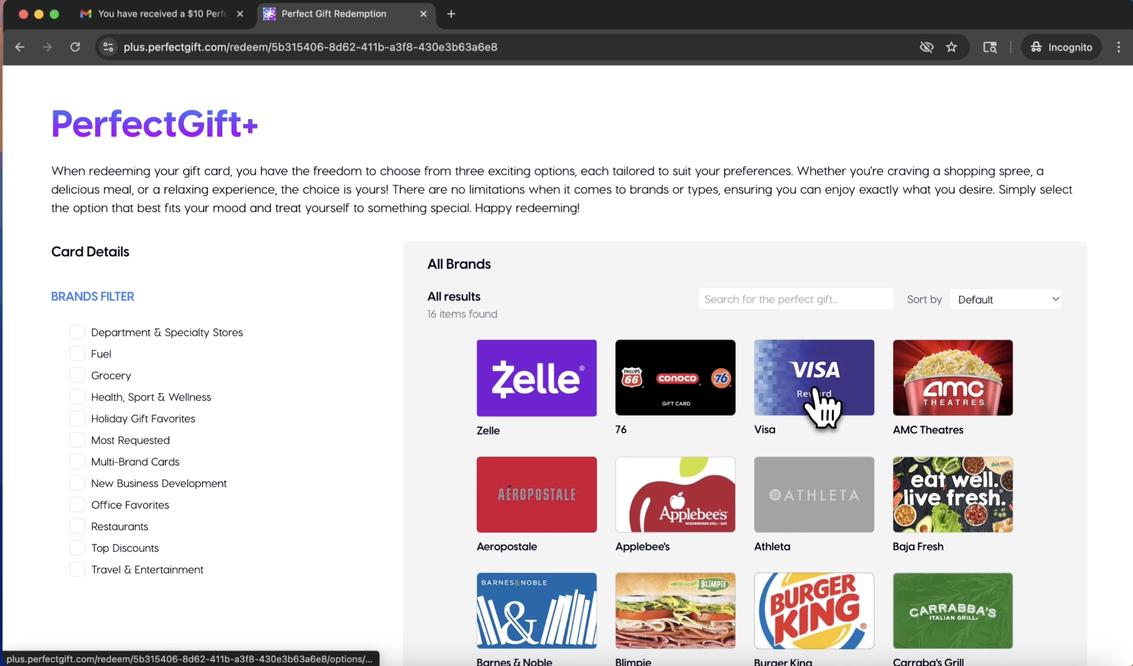Click the PerfectGift+ logo
The height and width of the screenshot is (666, 1133).
tap(154, 123)
